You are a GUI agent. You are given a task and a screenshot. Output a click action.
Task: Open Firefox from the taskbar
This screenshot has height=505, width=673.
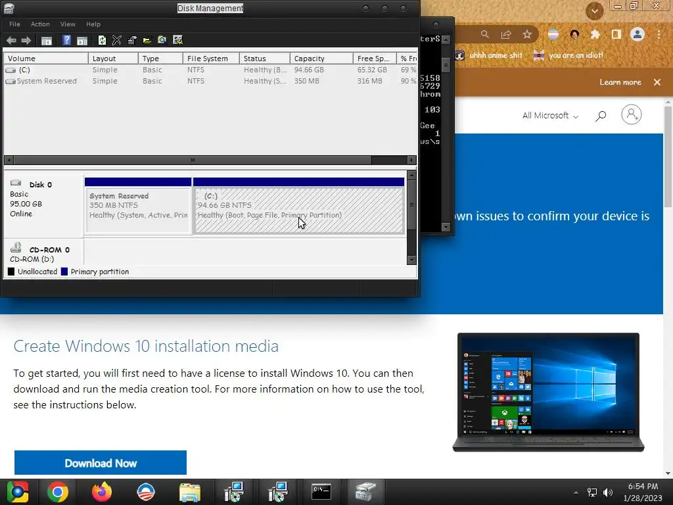(x=102, y=492)
